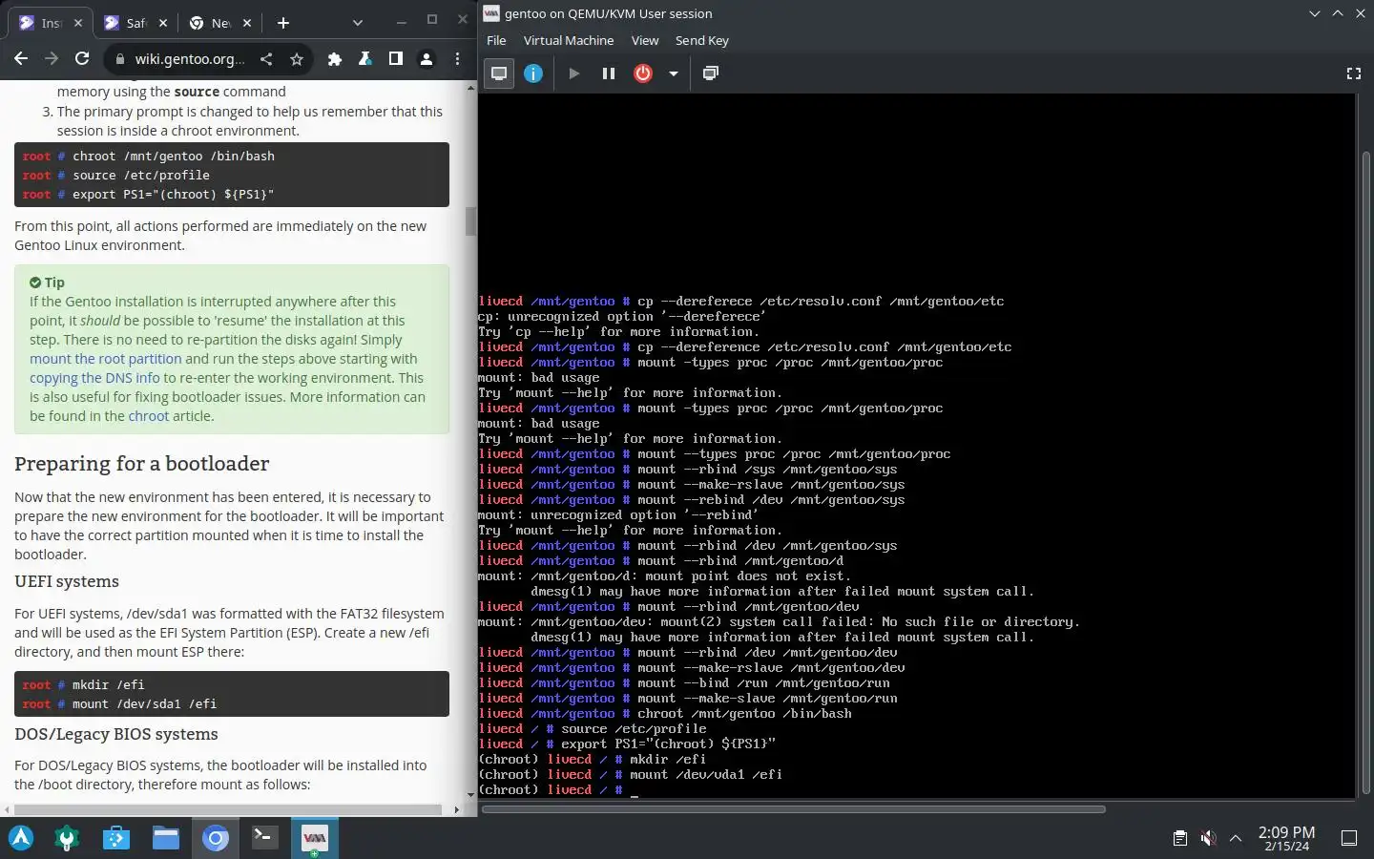The image size is (1374, 859).
Task: Go back in the Chrome browser
Action: coord(21,58)
